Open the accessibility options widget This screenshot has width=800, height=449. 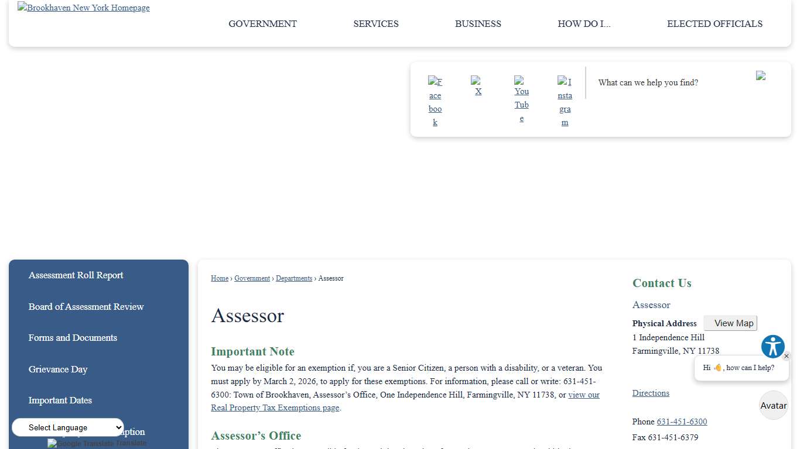coord(772,346)
